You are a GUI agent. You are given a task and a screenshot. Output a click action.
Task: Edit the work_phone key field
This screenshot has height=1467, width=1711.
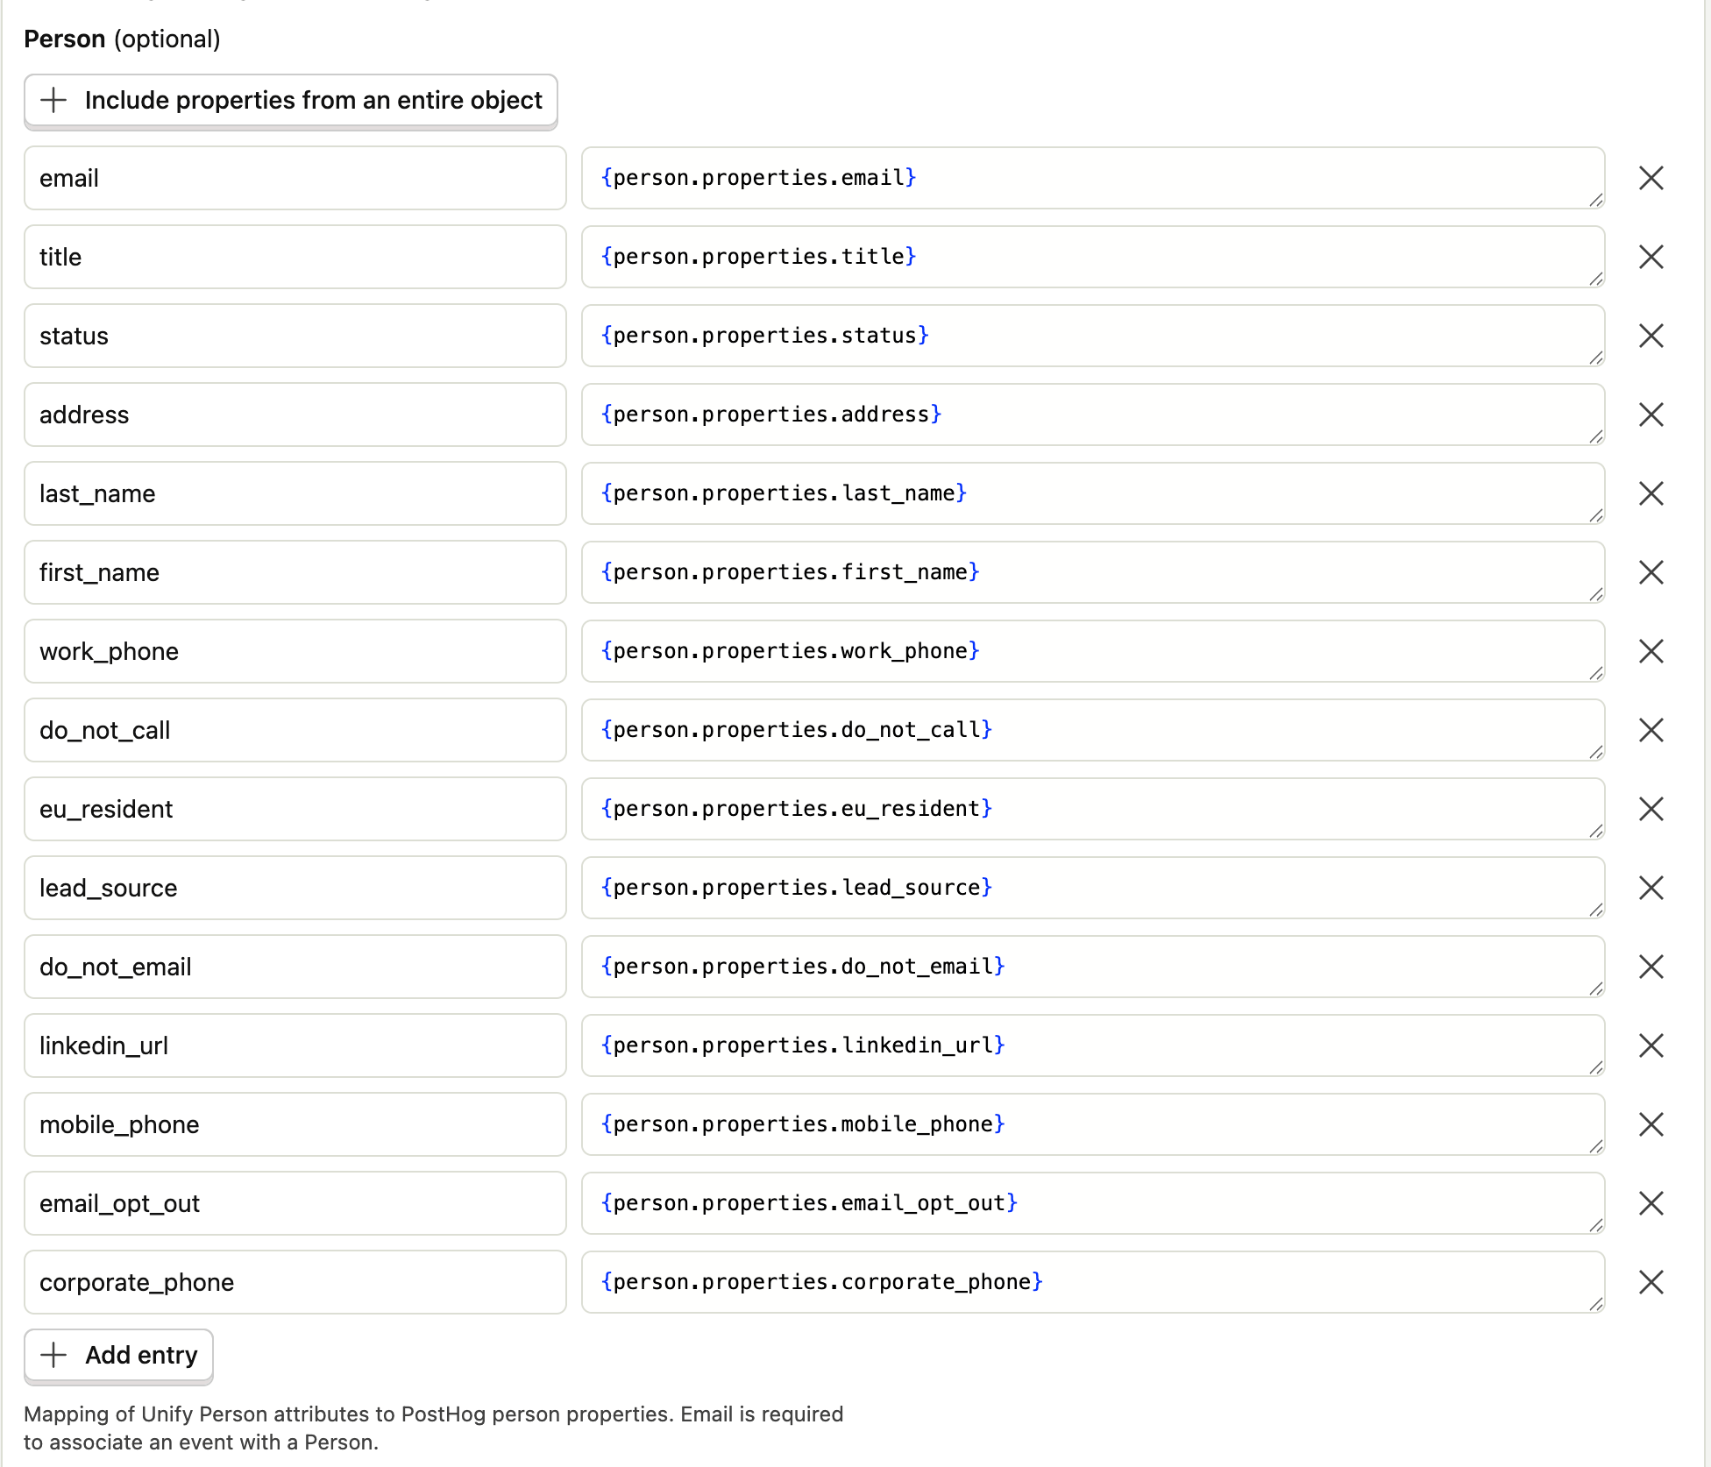[x=295, y=651]
